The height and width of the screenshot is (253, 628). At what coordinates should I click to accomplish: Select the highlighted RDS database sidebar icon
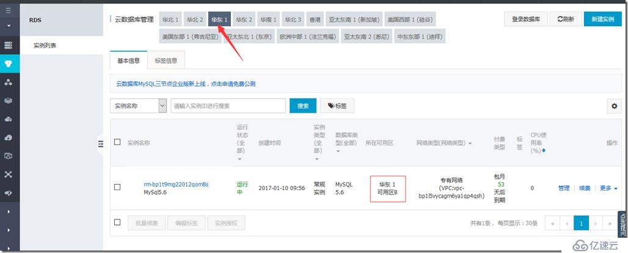8,63
